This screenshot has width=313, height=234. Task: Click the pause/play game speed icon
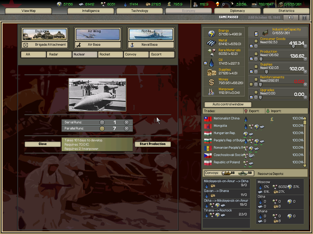tap(291, 18)
